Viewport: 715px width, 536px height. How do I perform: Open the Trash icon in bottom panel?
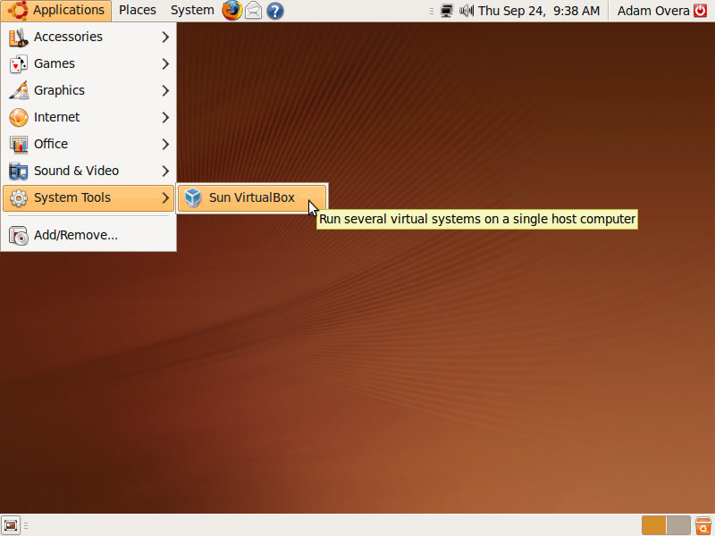[x=703, y=525]
